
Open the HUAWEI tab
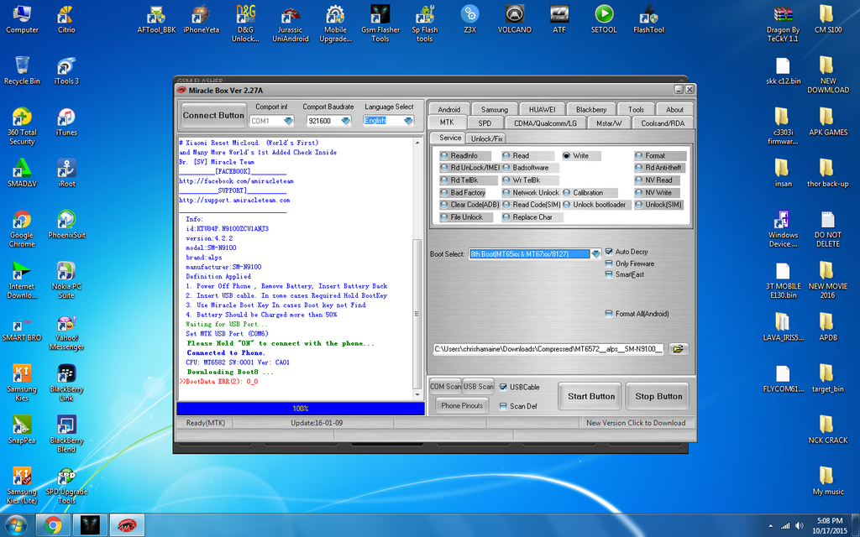[542, 109]
